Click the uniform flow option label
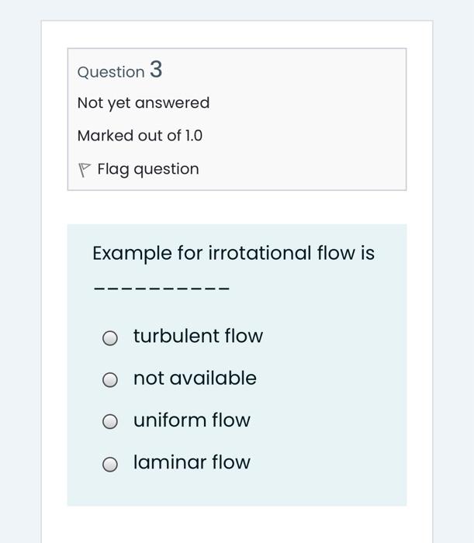The width and height of the screenshot is (474, 543). [x=192, y=420]
